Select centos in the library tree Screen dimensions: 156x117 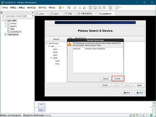click(x=13, y=23)
